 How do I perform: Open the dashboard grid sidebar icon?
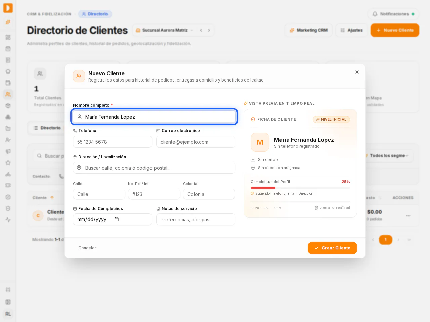tap(8, 37)
